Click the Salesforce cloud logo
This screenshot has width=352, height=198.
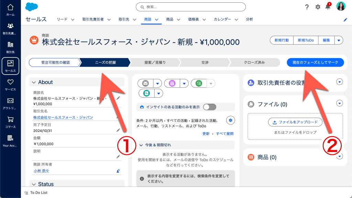(x=32, y=7)
